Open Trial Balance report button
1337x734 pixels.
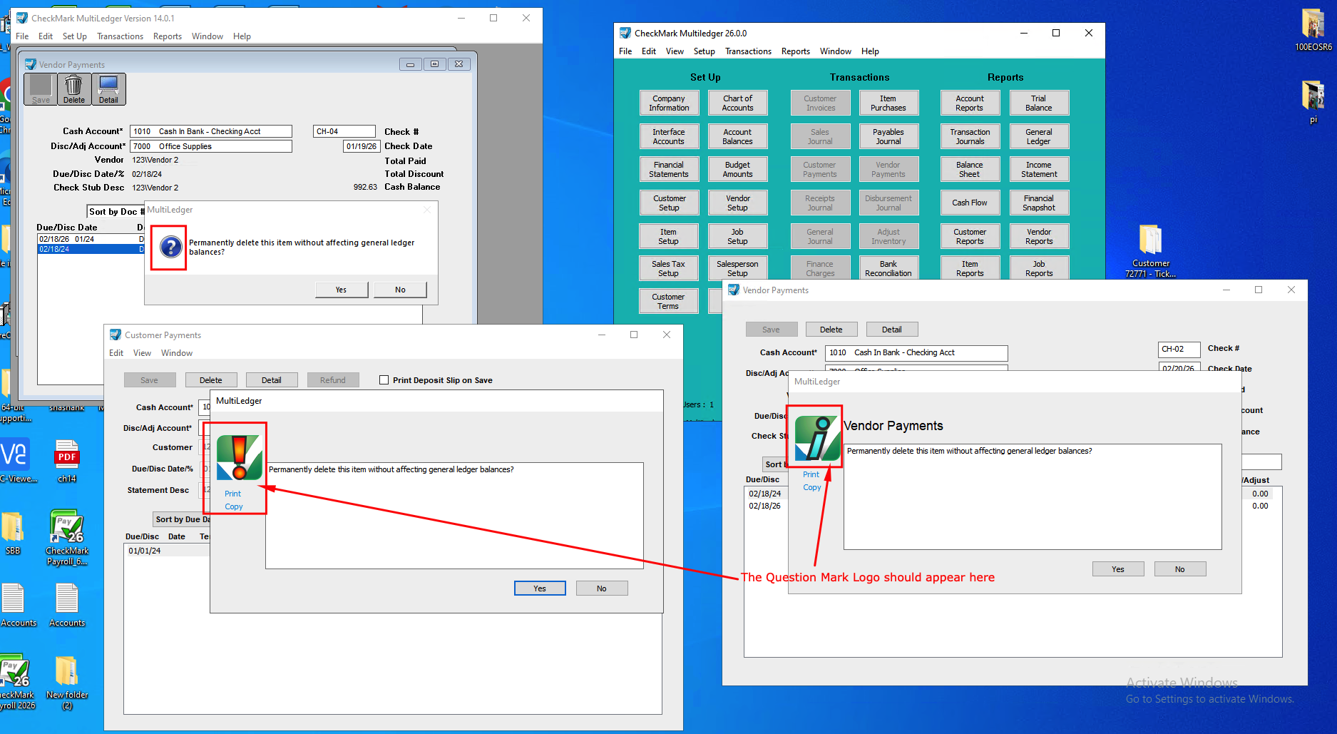coord(1039,103)
